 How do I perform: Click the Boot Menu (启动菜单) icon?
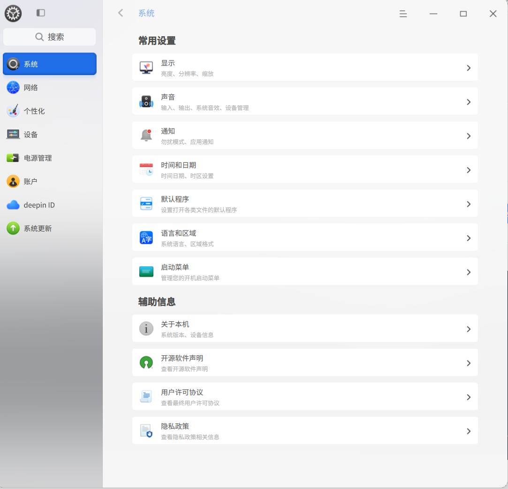pos(146,272)
